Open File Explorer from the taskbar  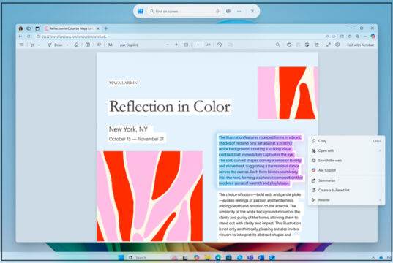pyautogui.click(x=207, y=257)
